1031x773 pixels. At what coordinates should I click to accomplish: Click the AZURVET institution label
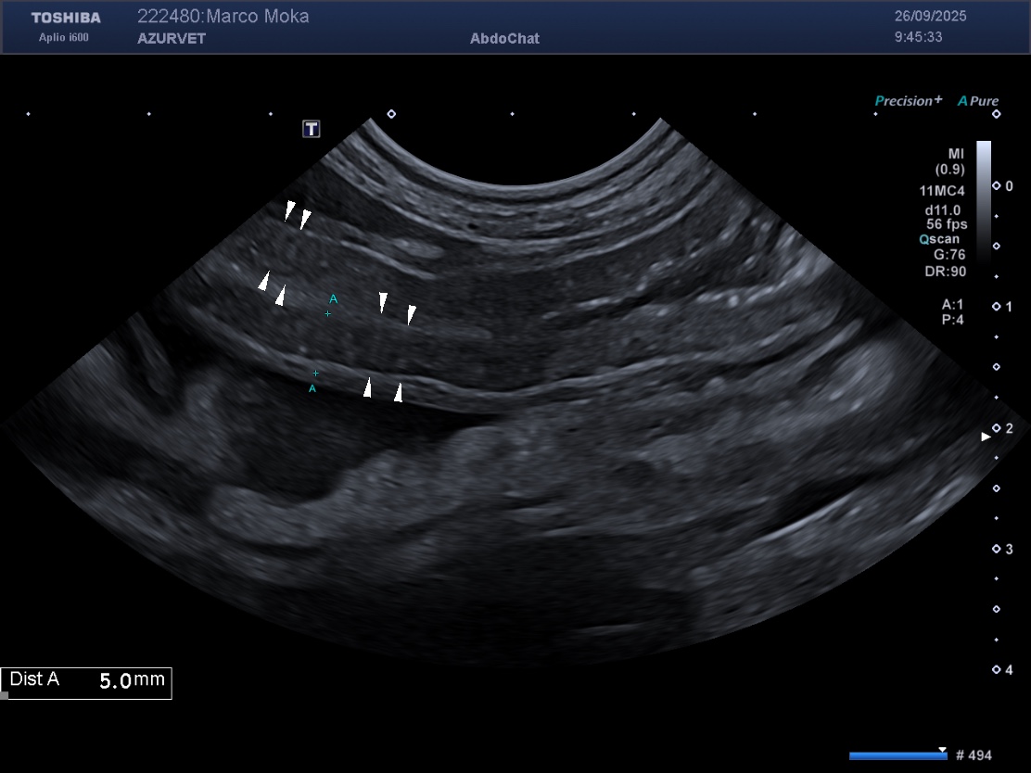point(172,38)
